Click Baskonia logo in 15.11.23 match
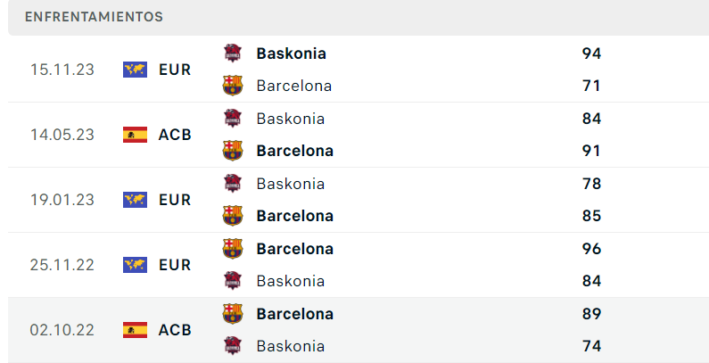709x363 pixels. (x=233, y=54)
